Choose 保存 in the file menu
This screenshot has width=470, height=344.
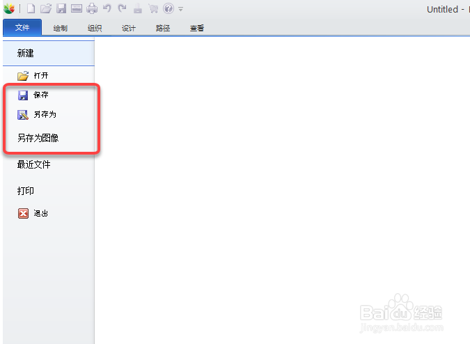49,95
